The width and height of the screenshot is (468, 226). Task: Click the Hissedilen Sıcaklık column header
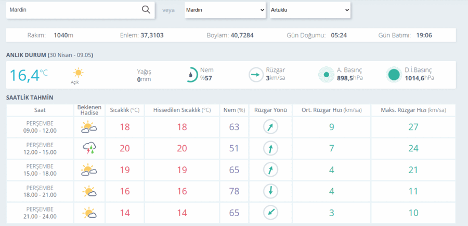coord(182,110)
